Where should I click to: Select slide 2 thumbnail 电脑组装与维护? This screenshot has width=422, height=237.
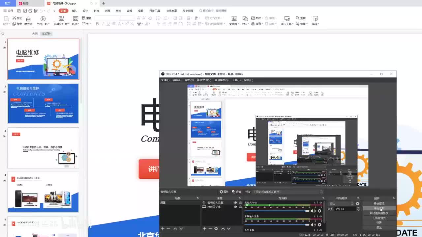click(43, 103)
